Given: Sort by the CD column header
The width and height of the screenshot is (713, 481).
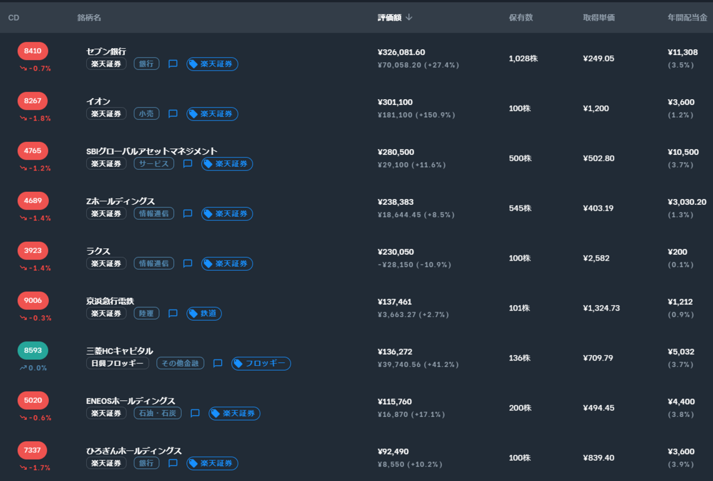Looking at the screenshot, I should point(14,18).
